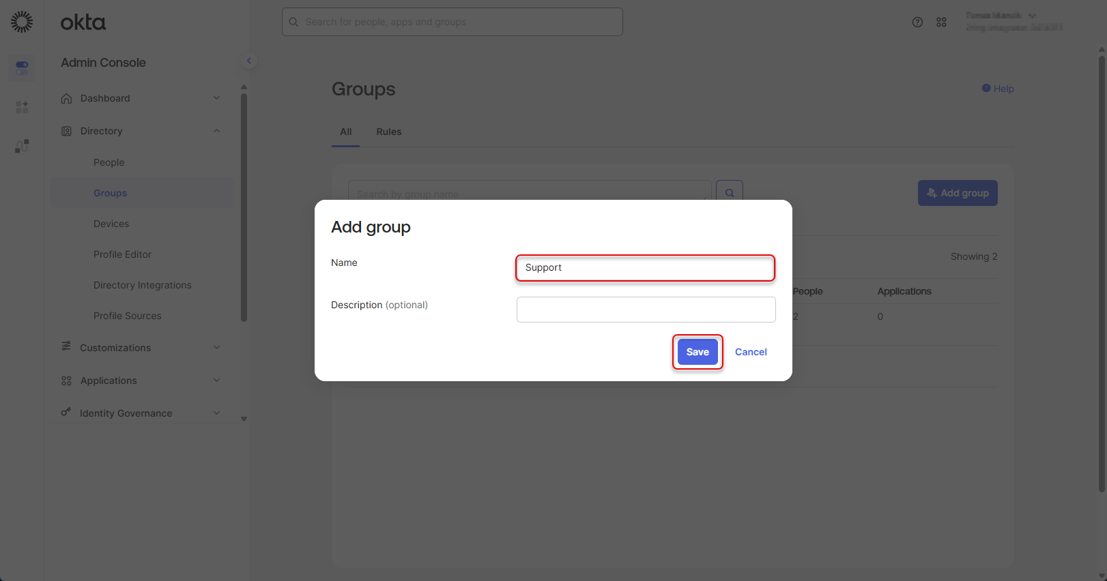The height and width of the screenshot is (581, 1107).
Task: Open the Help link on Groups page
Action: (998, 89)
